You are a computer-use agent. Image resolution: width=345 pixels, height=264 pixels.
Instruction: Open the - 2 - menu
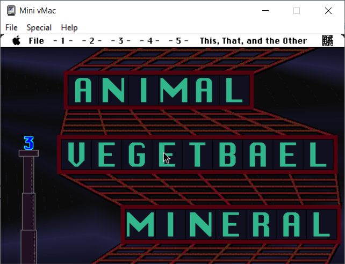tap(92, 41)
